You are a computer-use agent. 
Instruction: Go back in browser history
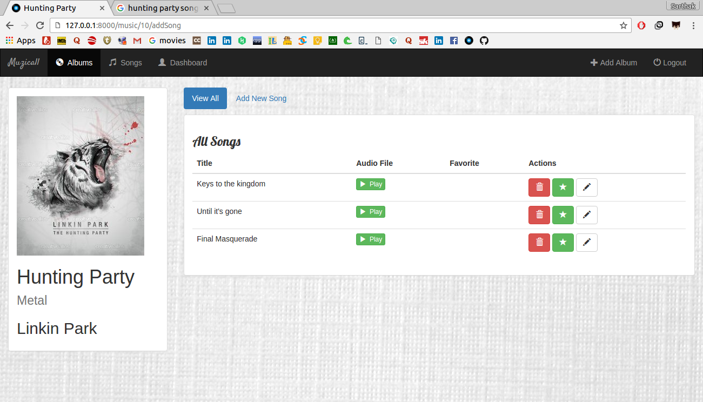pos(10,25)
